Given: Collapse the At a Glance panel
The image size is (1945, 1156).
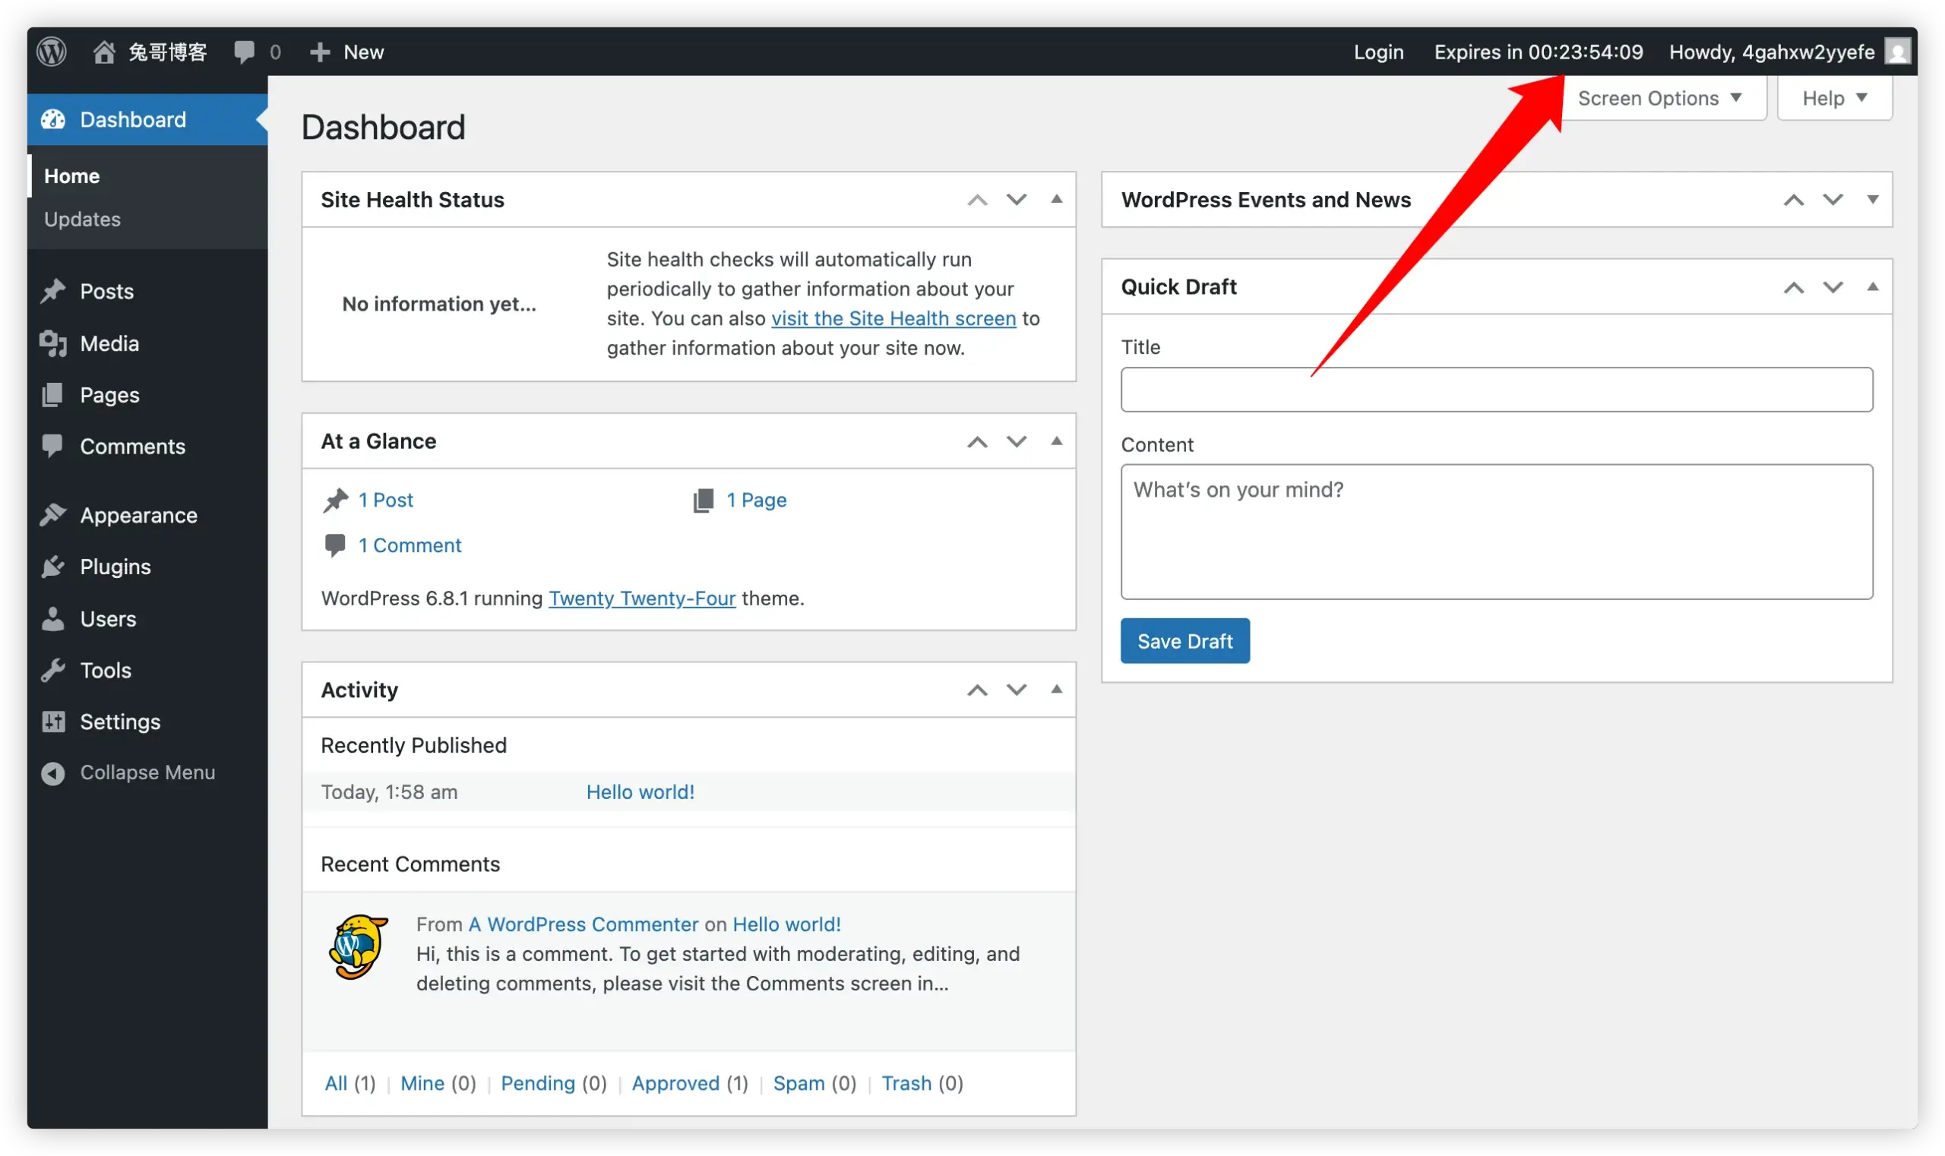Looking at the screenshot, I should click(x=1057, y=441).
